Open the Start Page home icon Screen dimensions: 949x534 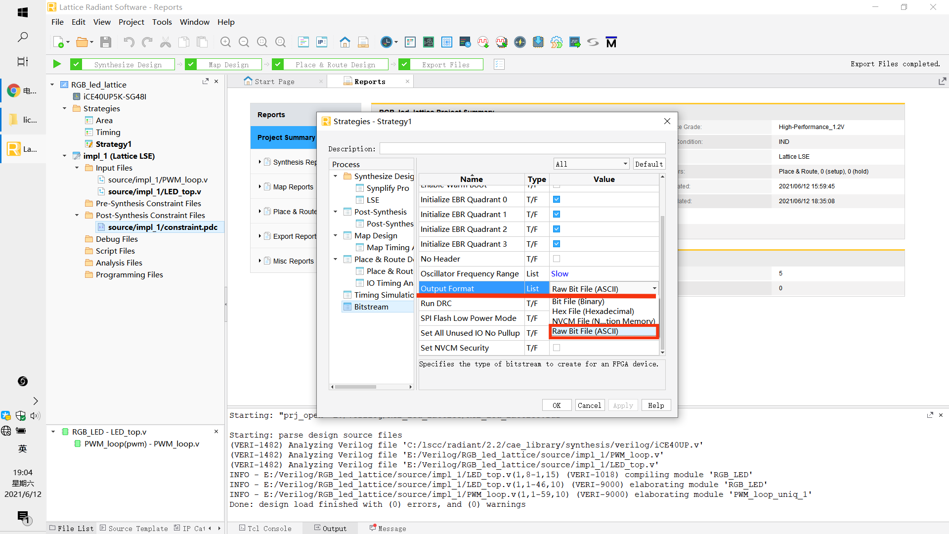tap(345, 42)
